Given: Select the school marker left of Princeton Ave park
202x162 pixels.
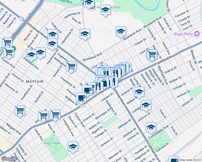Looking at the screenshot, I should pos(31,56).
